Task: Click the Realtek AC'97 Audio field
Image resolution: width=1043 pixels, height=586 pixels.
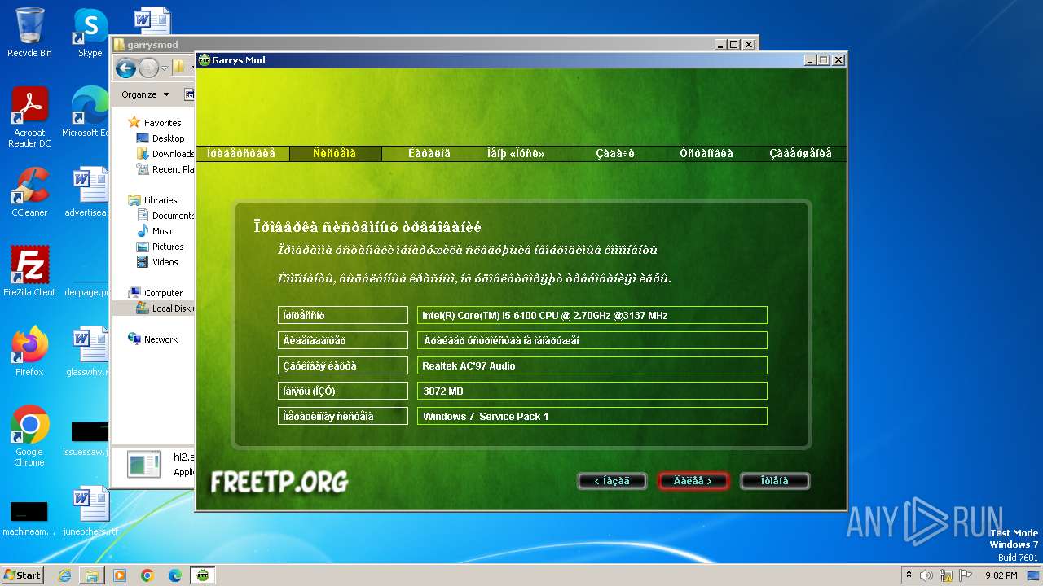Action: click(x=592, y=365)
